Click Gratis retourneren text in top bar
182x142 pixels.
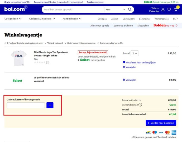tap(95, 2)
